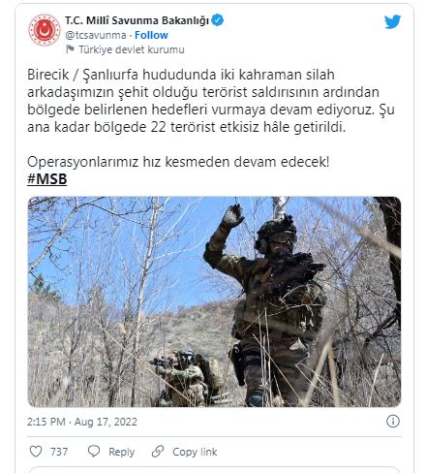Screen dimensions: 426x473
Task: Click the ministry profile avatar
Action: pos(45,30)
